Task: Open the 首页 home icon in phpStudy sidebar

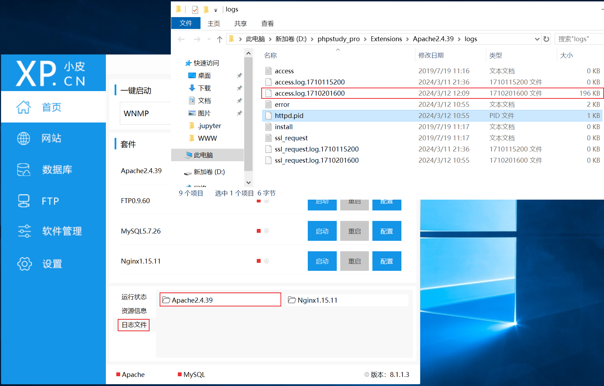Action: click(23, 107)
